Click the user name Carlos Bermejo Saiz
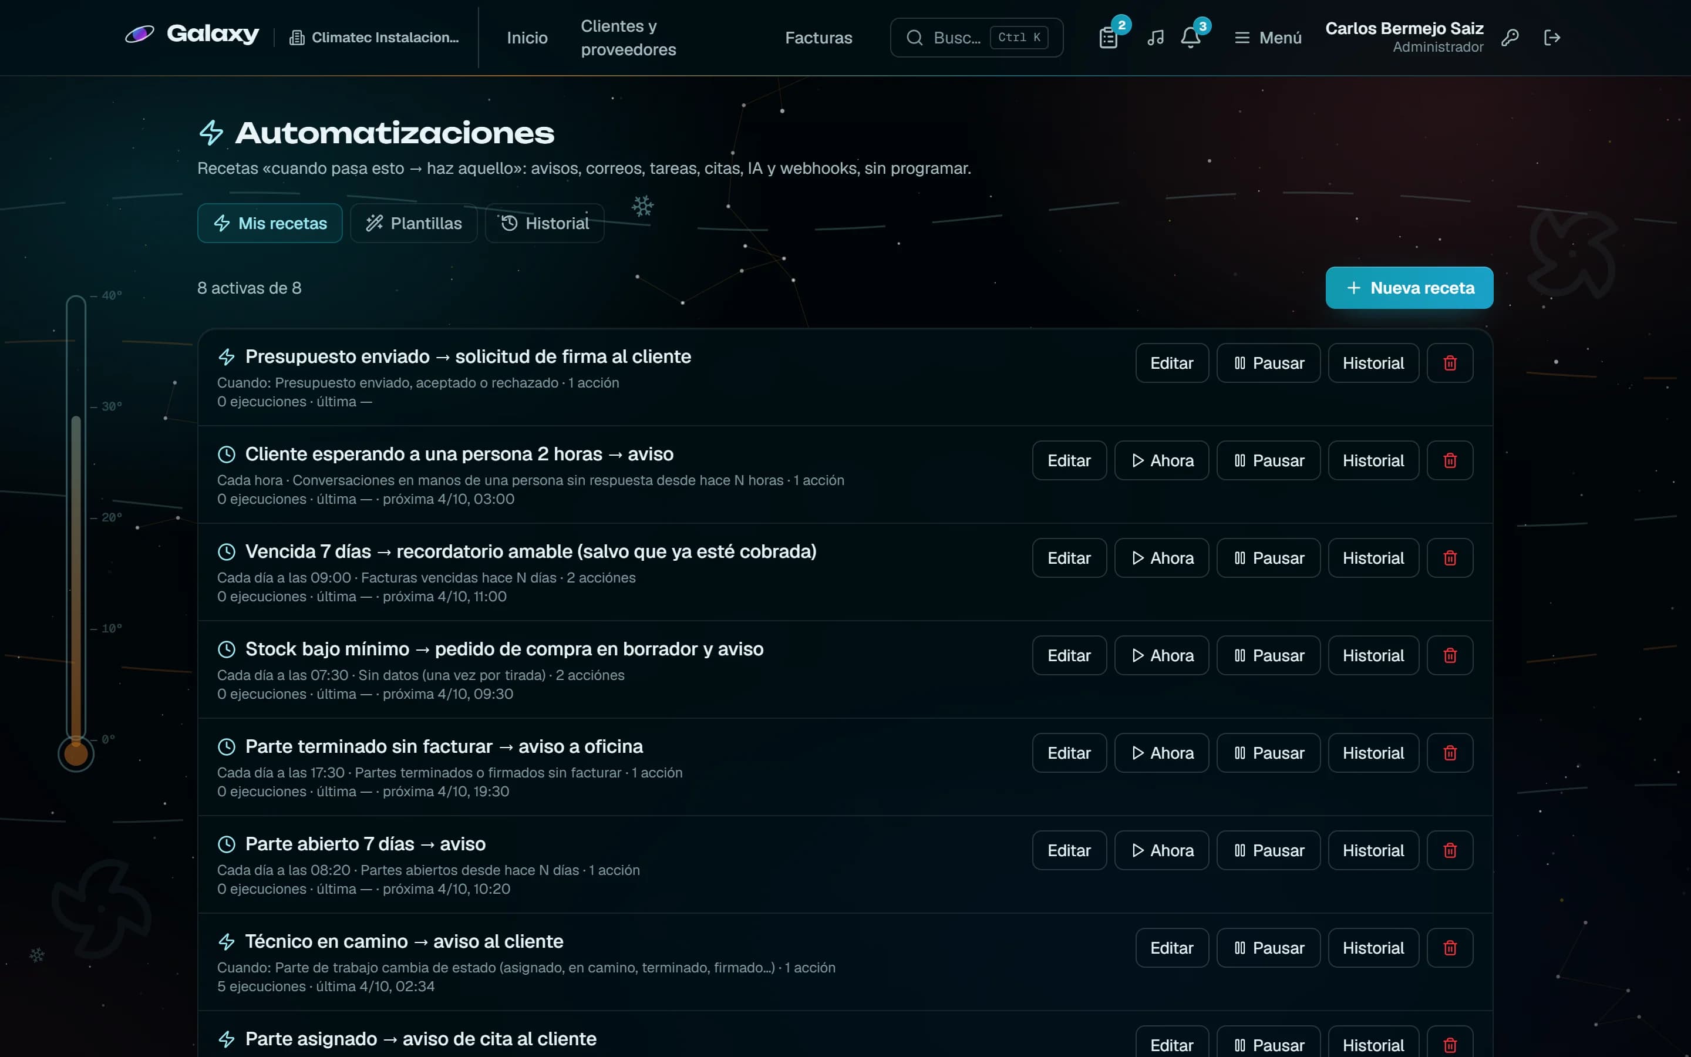The width and height of the screenshot is (1691, 1057). click(x=1404, y=29)
